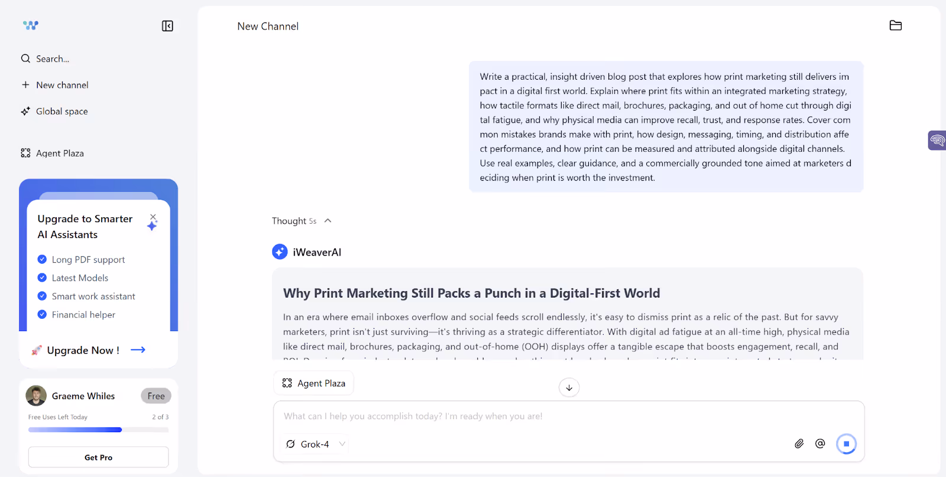Image resolution: width=946 pixels, height=477 pixels.
Task: Open the folder icon at top right
Action: pos(896,25)
